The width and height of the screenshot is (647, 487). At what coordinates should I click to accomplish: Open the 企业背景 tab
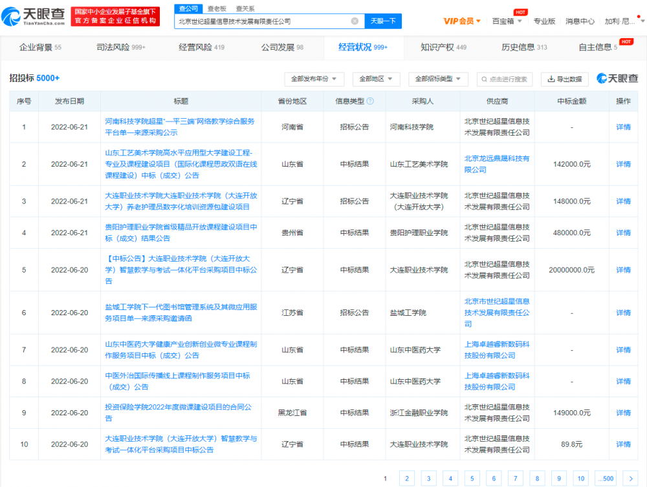(40, 47)
